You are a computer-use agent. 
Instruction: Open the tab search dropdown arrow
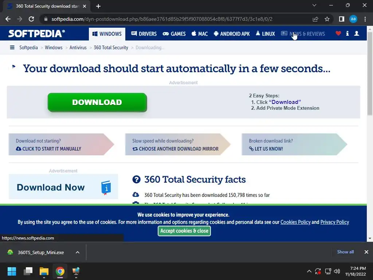pos(314,5)
